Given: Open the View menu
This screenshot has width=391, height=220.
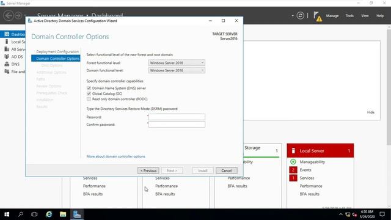Looking at the screenshot, I should (365, 16).
